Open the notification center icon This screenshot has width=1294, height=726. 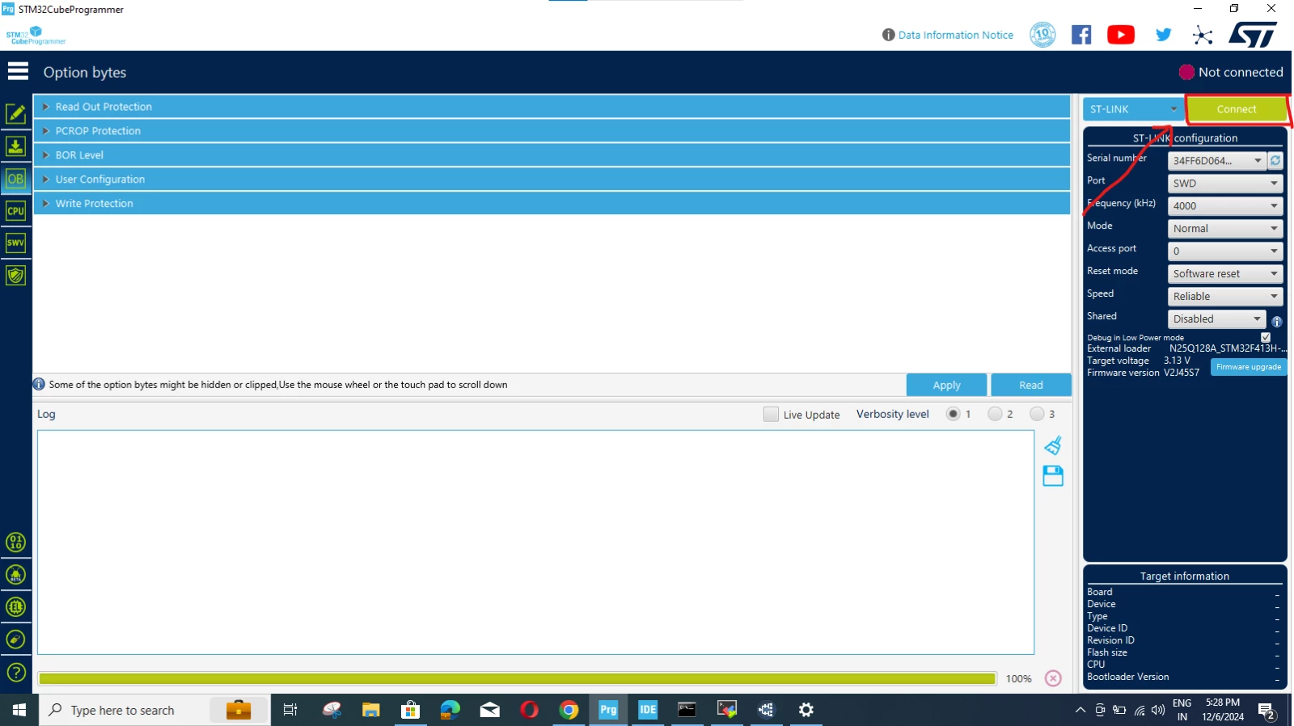[1267, 711]
